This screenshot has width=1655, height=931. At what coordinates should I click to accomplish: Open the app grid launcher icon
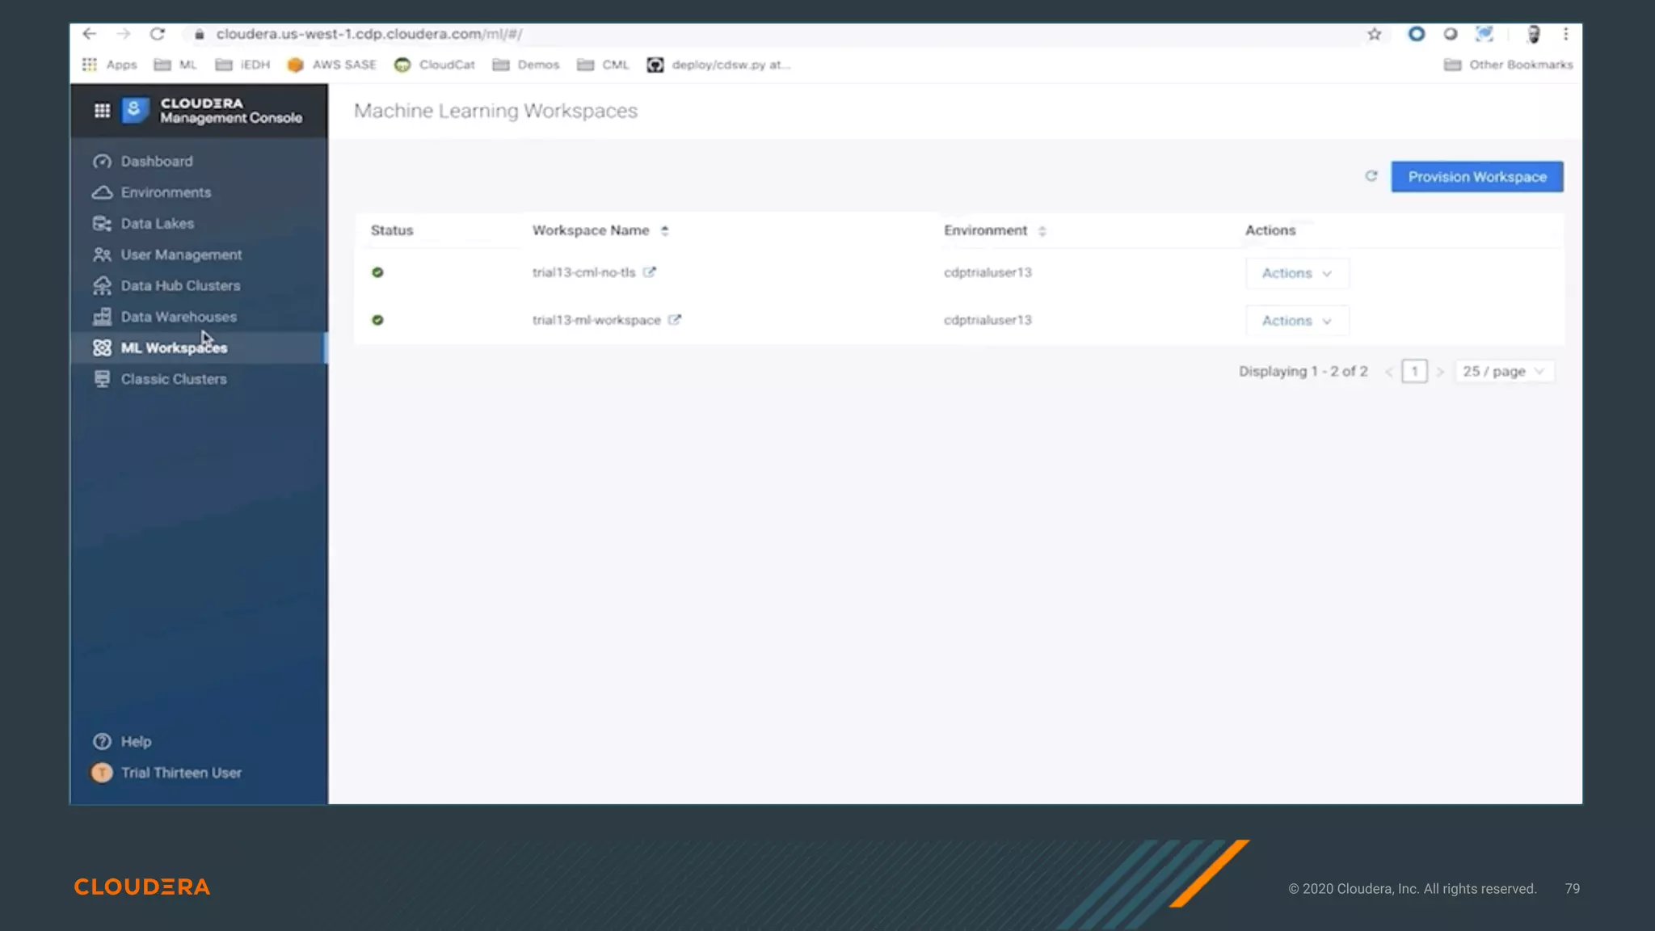coord(102,111)
